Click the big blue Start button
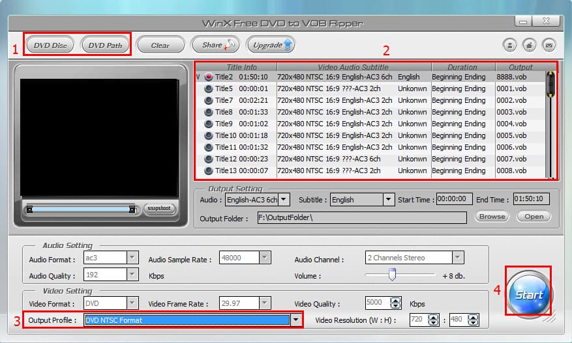 pos(529,294)
